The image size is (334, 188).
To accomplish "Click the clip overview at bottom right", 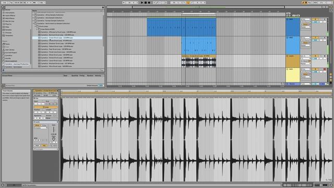I will (297, 185).
